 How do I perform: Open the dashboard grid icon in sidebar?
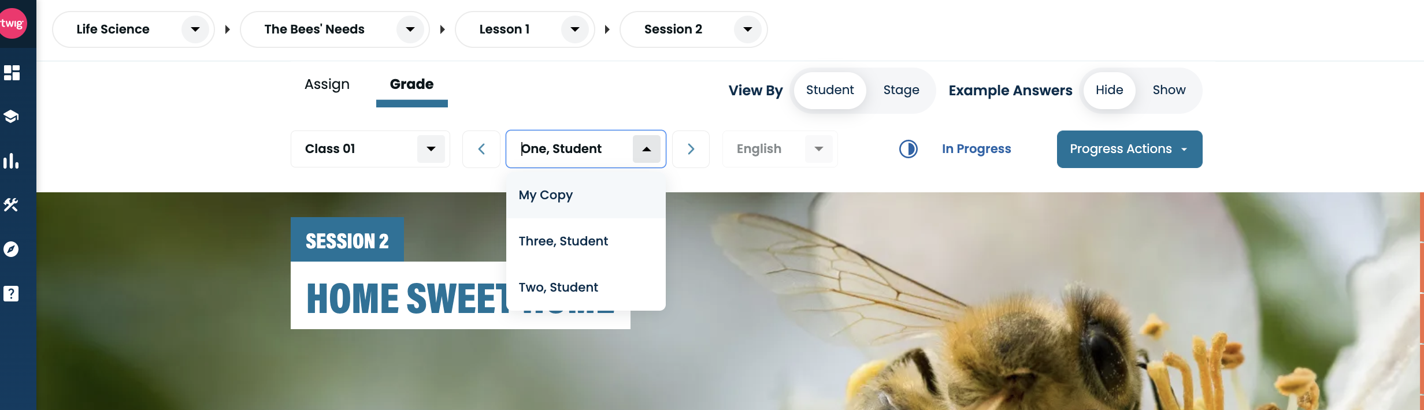[x=12, y=73]
